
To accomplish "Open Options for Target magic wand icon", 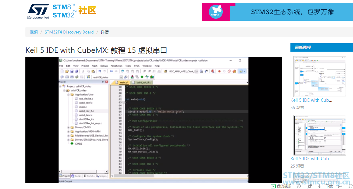I will click(126, 77).
